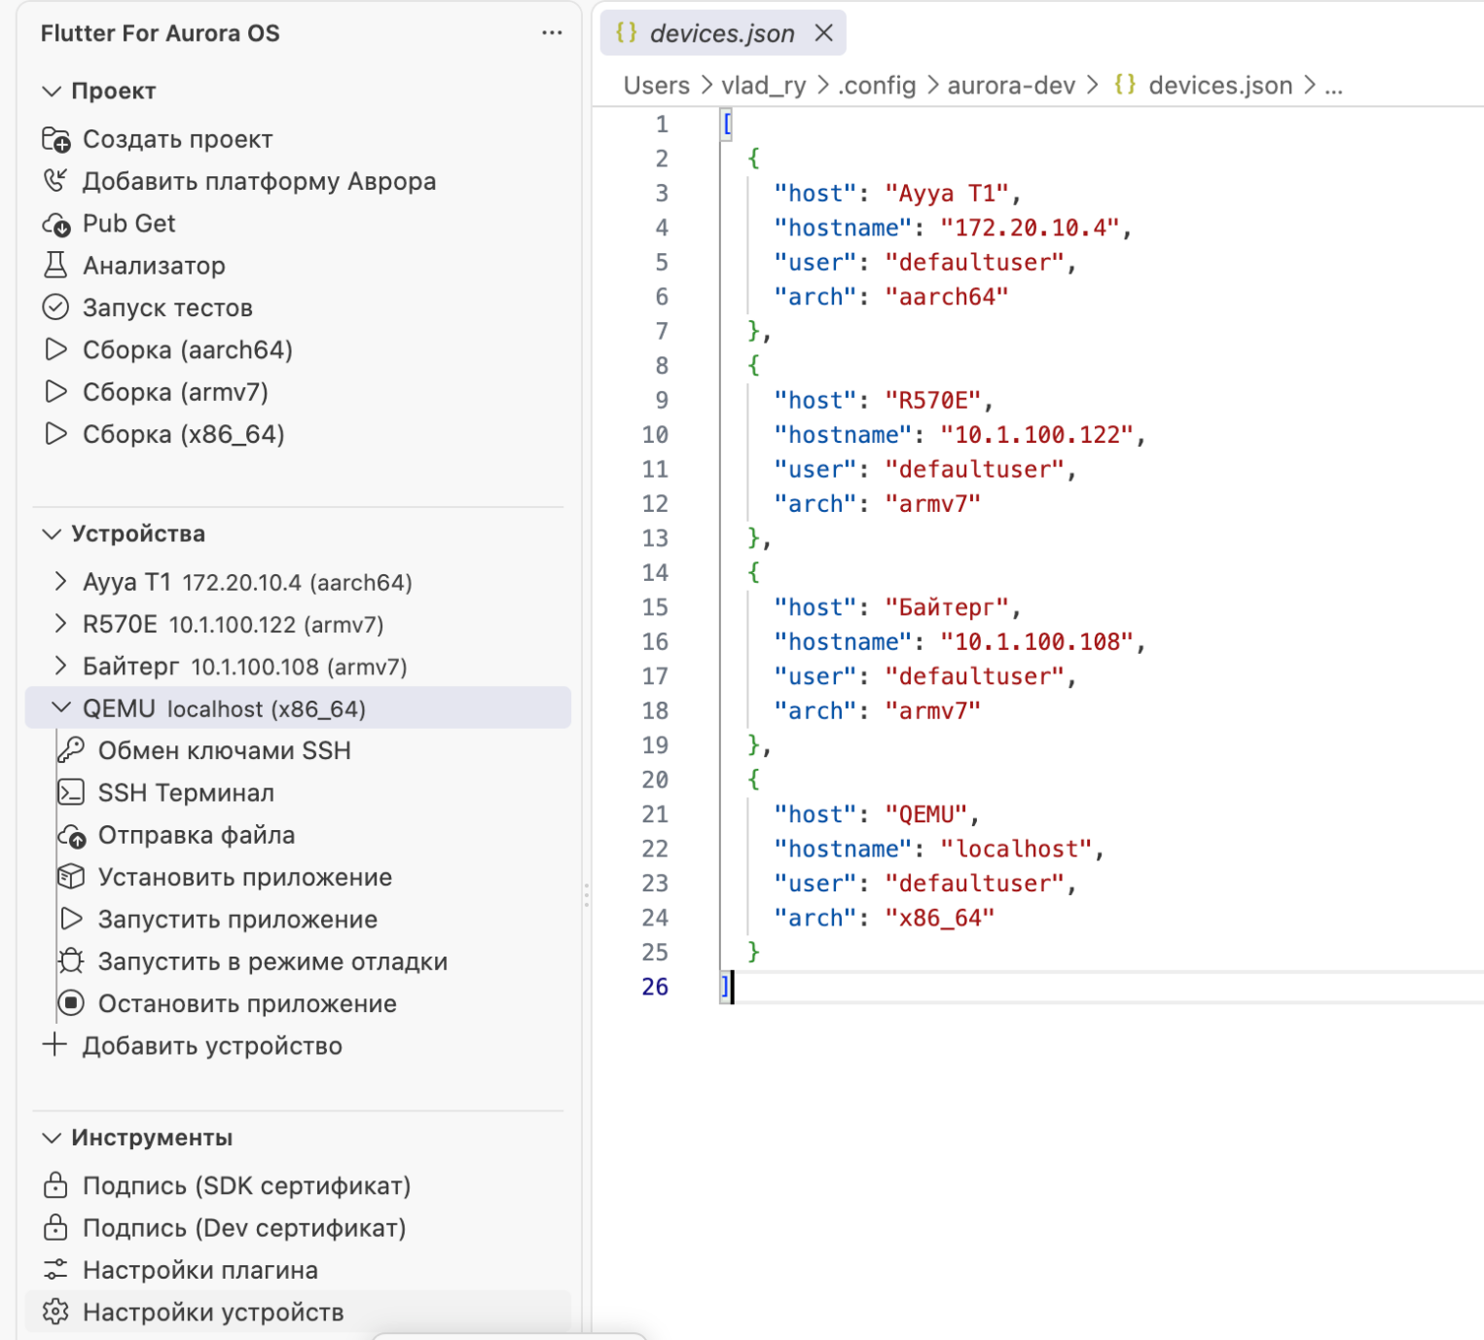This screenshot has height=1340, width=1484.
Task: Expand the Ayya T1 device node
Action: (60, 582)
